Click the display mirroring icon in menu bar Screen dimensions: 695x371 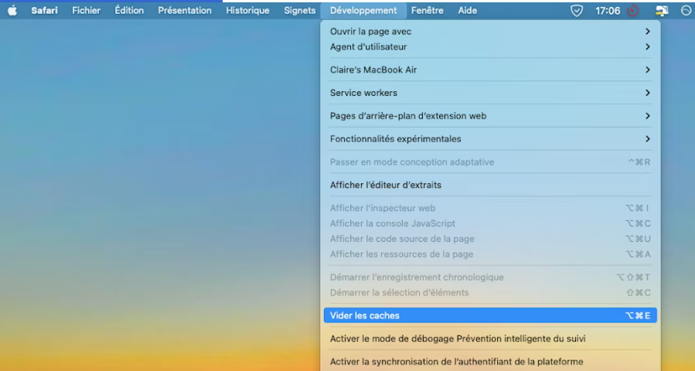[x=662, y=11]
